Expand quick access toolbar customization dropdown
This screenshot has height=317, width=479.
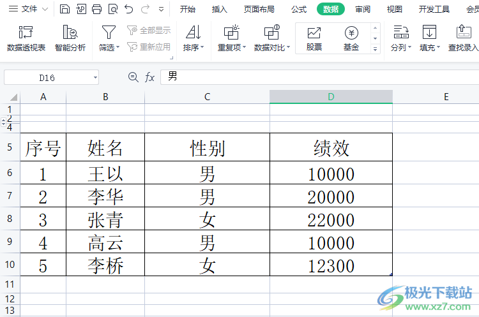click(x=162, y=10)
